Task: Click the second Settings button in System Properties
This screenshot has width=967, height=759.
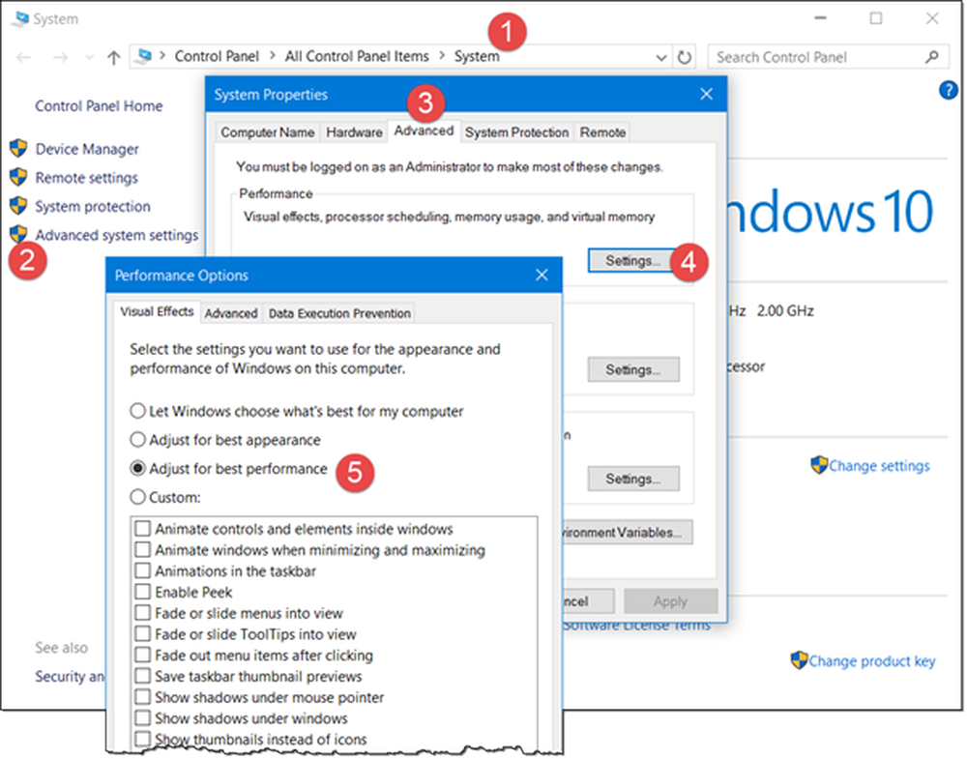Action: [x=633, y=370]
